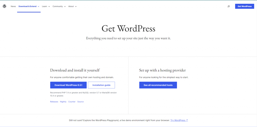Viewport: 257px width, 127px height.
Task: Open the Releases link
Action: 54,102
